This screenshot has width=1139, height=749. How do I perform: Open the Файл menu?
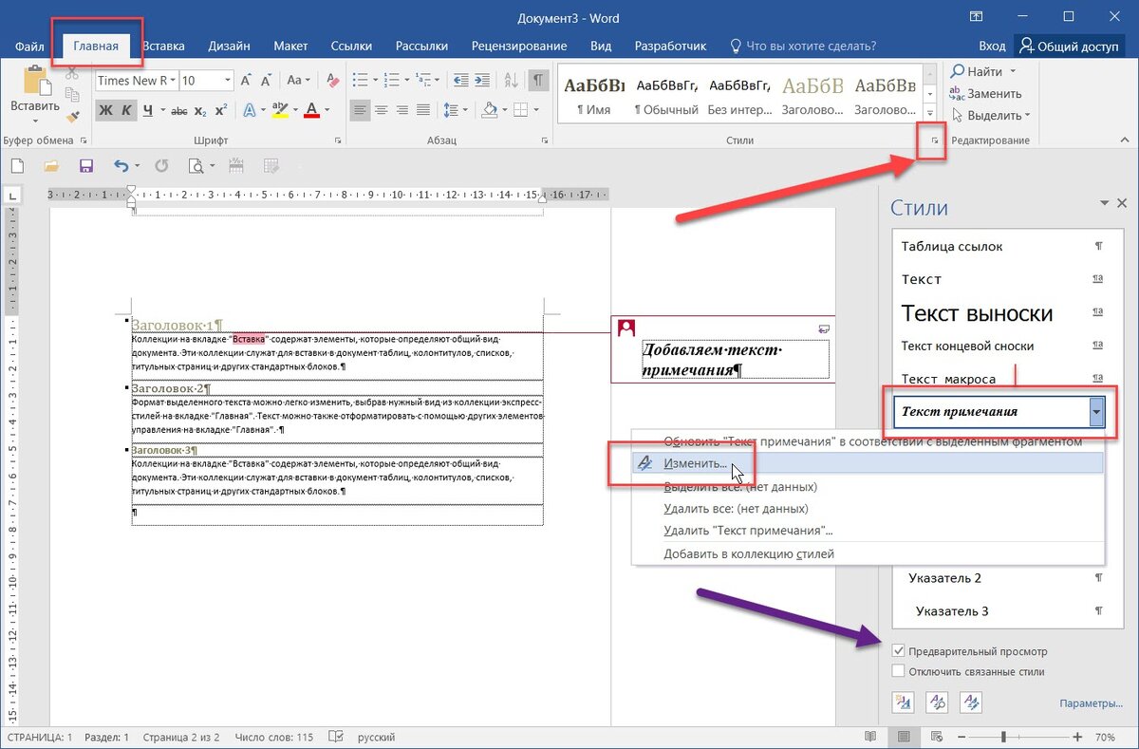pos(29,46)
